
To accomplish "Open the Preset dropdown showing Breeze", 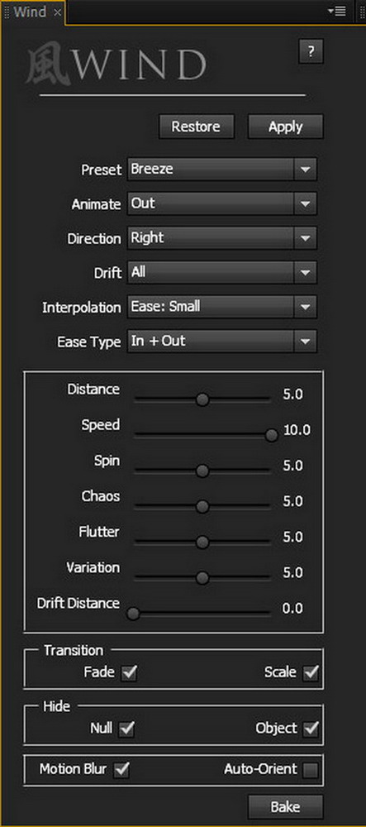I will (x=221, y=170).
